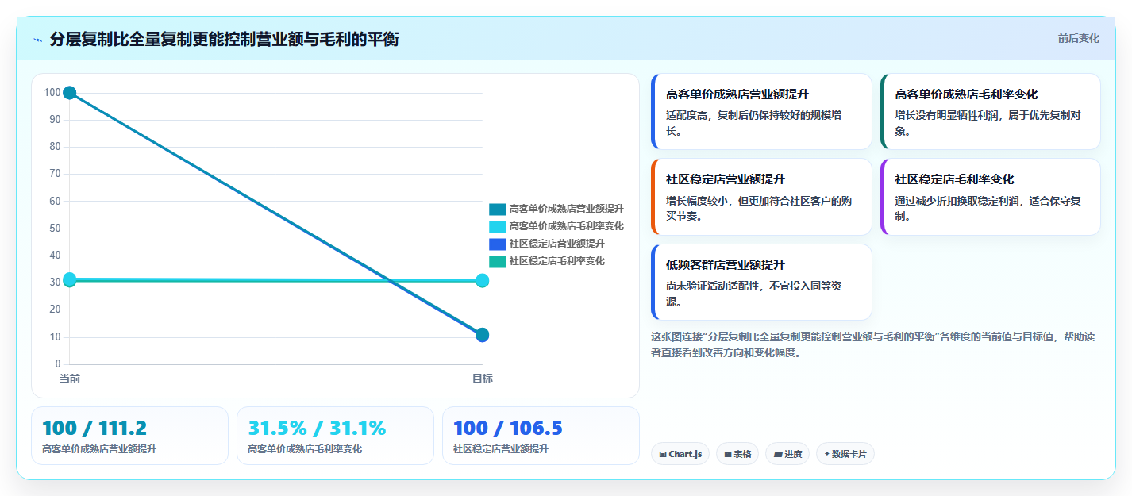Click the chart summary paragraph starting 这张图连接
This screenshot has width=1132, height=496.
[x=872, y=344]
